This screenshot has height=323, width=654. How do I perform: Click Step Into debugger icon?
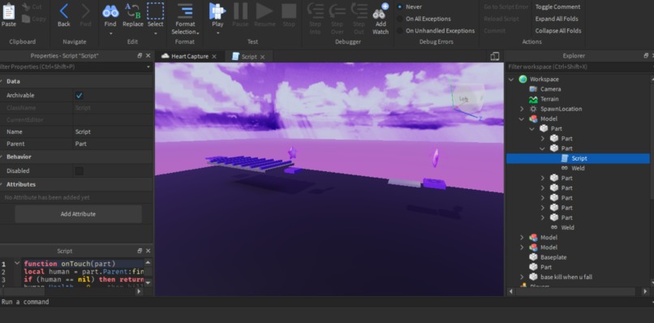[x=315, y=11]
